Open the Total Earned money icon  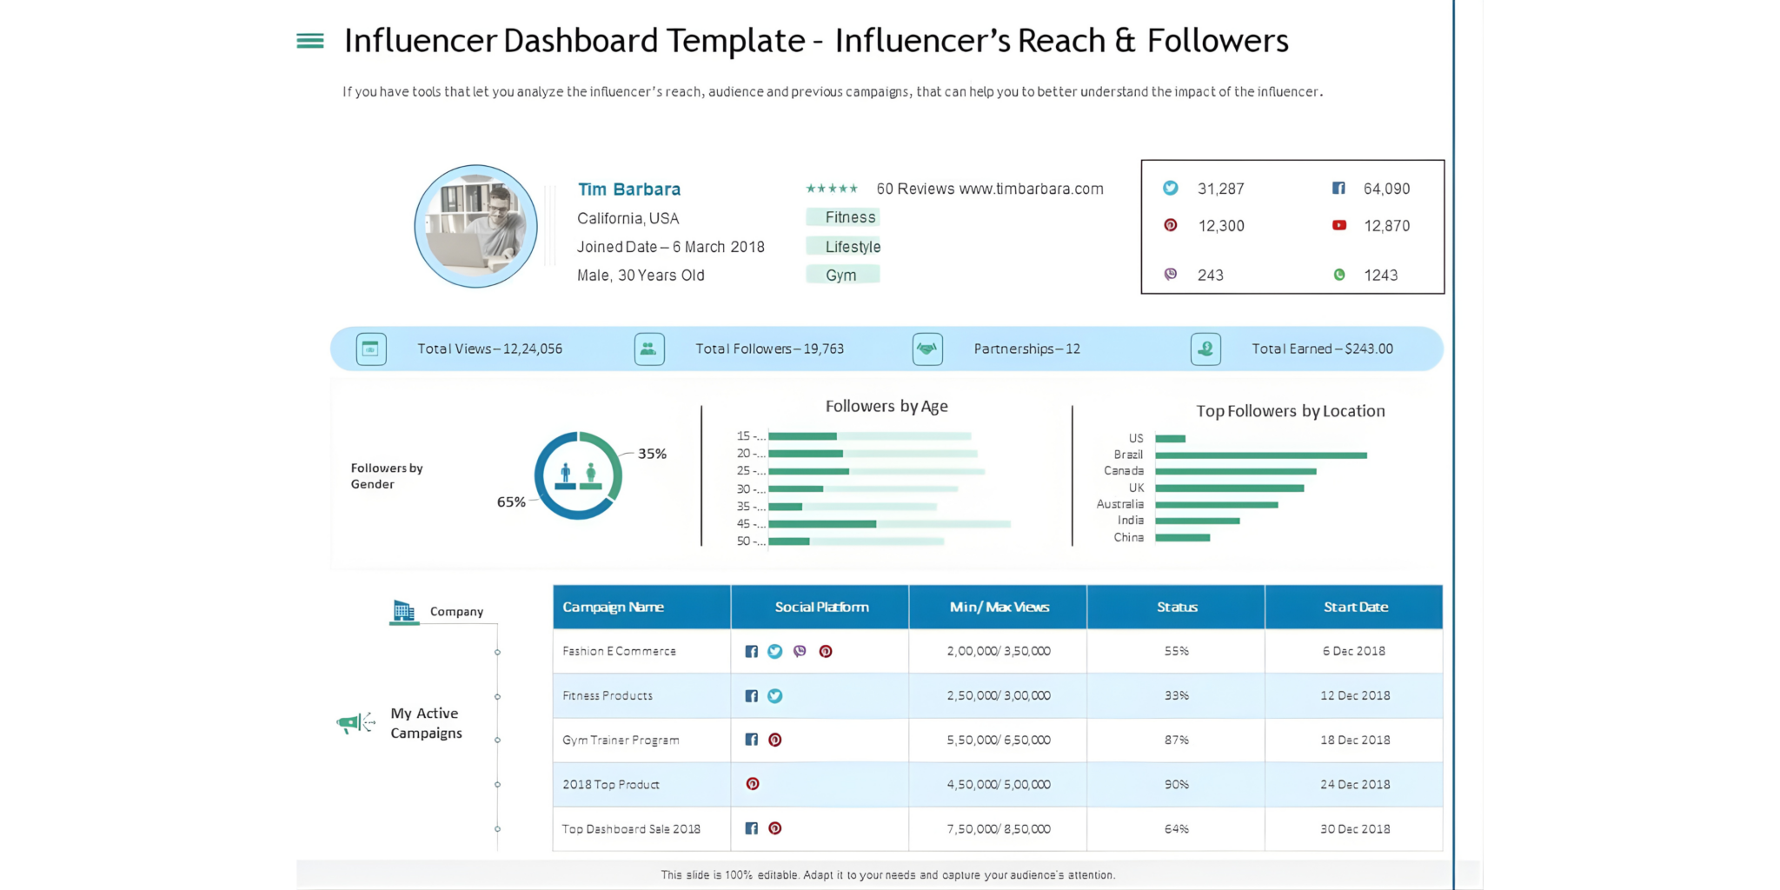pyautogui.click(x=1205, y=349)
